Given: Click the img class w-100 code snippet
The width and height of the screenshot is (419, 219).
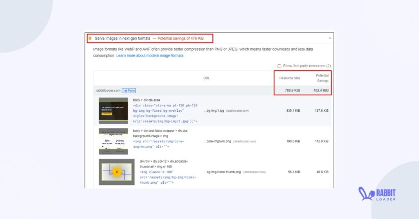Looking at the screenshot, I should (168, 177).
